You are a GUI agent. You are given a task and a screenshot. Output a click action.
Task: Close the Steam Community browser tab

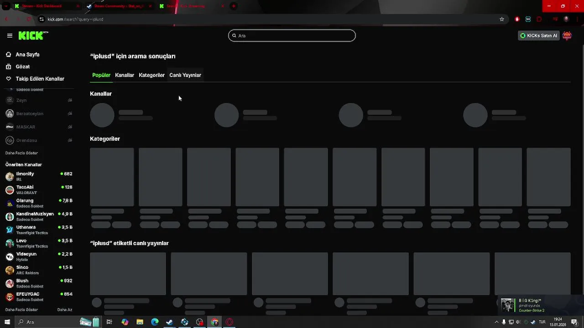coord(150,6)
